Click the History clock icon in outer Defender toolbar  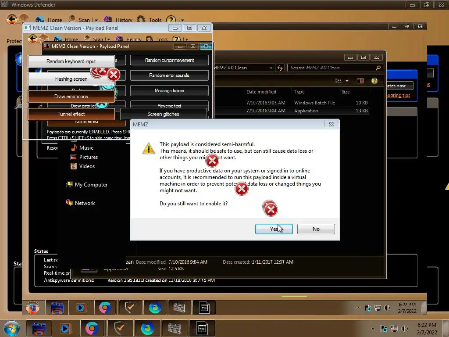point(108,19)
